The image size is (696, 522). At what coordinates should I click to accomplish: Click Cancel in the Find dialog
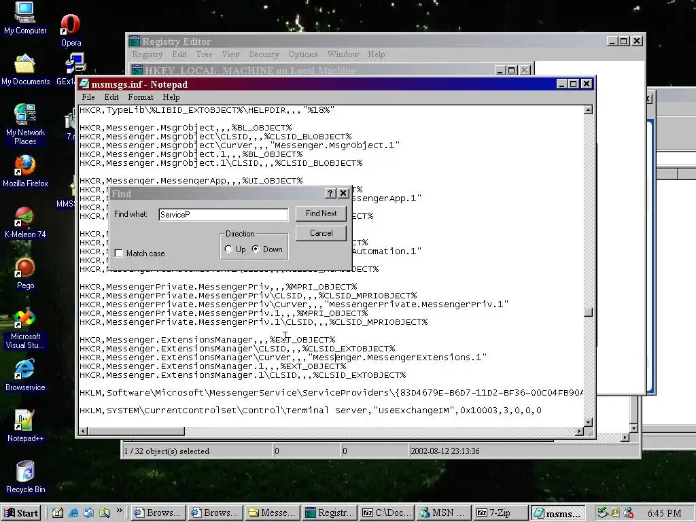321,234
